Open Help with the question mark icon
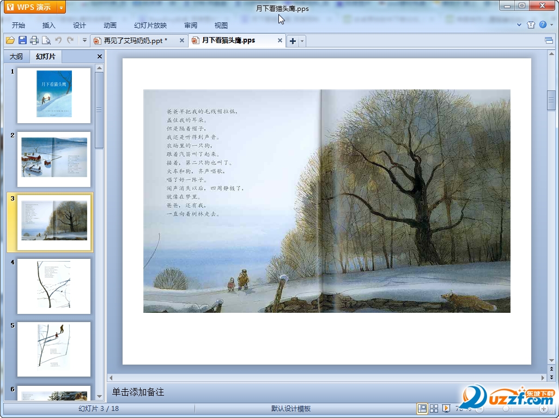 coord(543,25)
